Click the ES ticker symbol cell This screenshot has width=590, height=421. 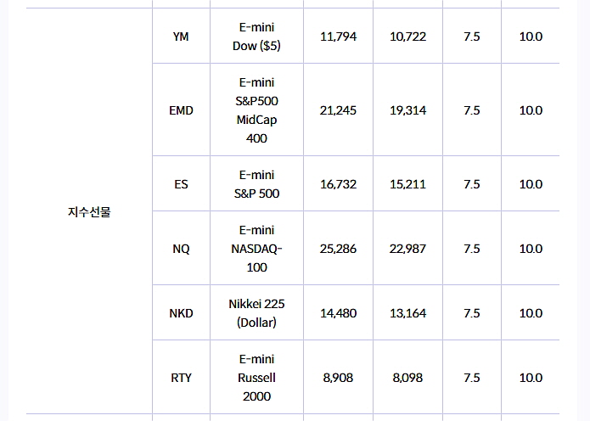coord(181,184)
